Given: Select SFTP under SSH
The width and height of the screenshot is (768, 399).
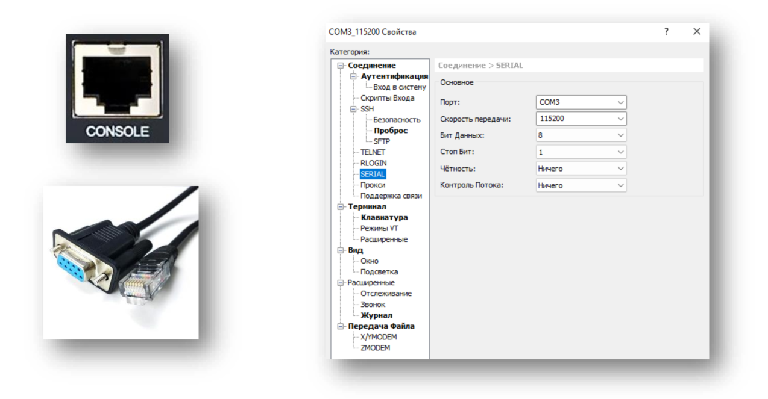Looking at the screenshot, I should (382, 141).
